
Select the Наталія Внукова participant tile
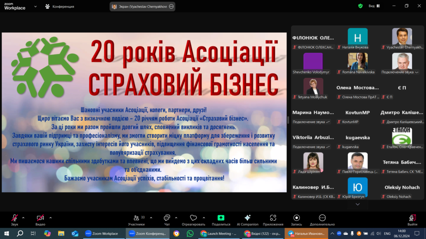(357, 39)
